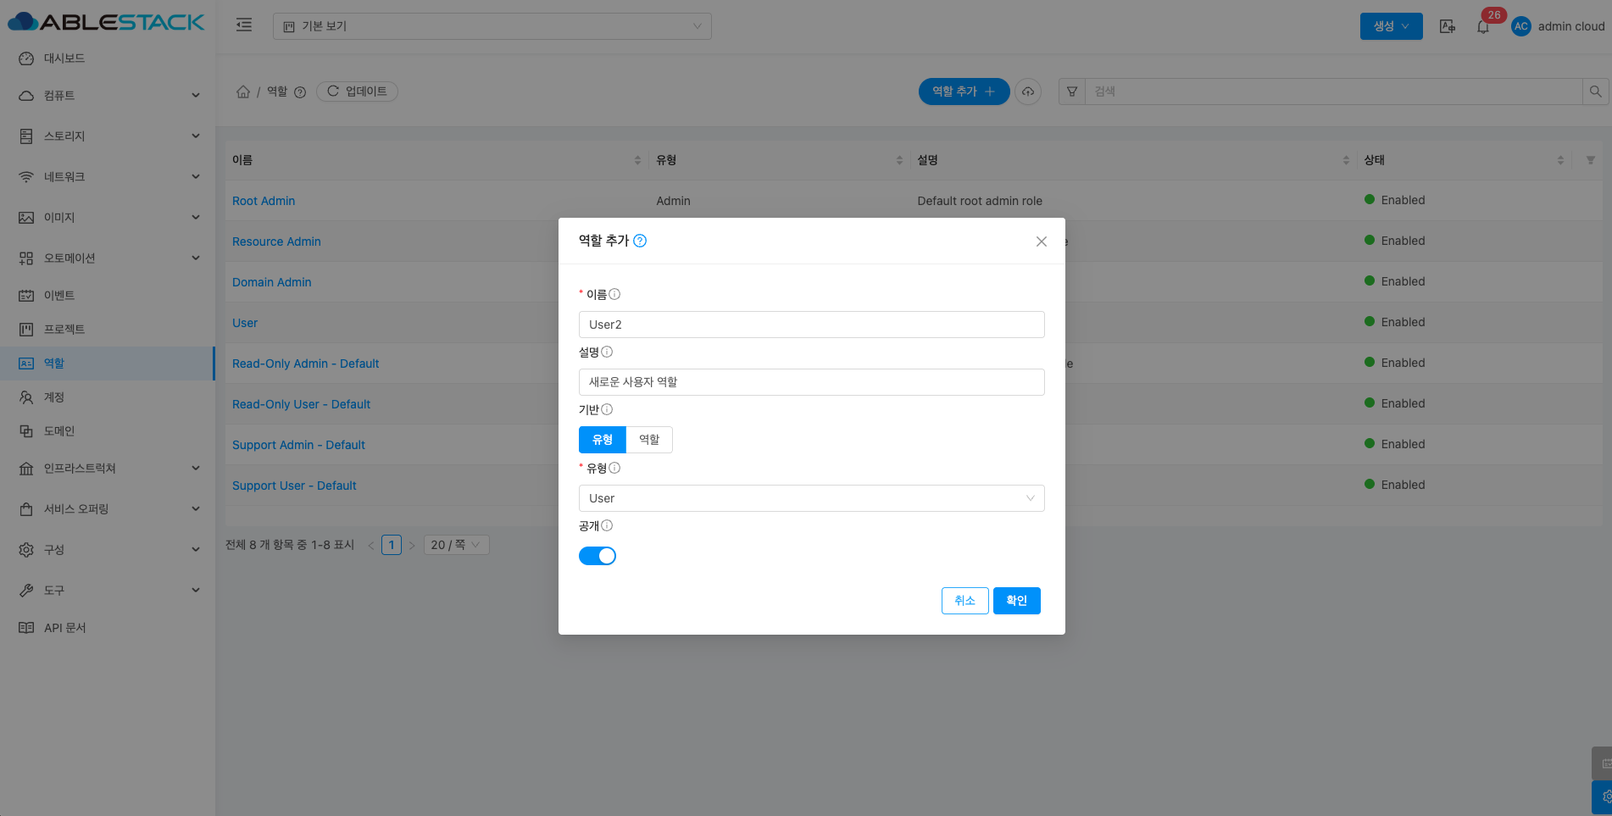
Task: Click info icon next to 기반 label
Action: click(607, 409)
